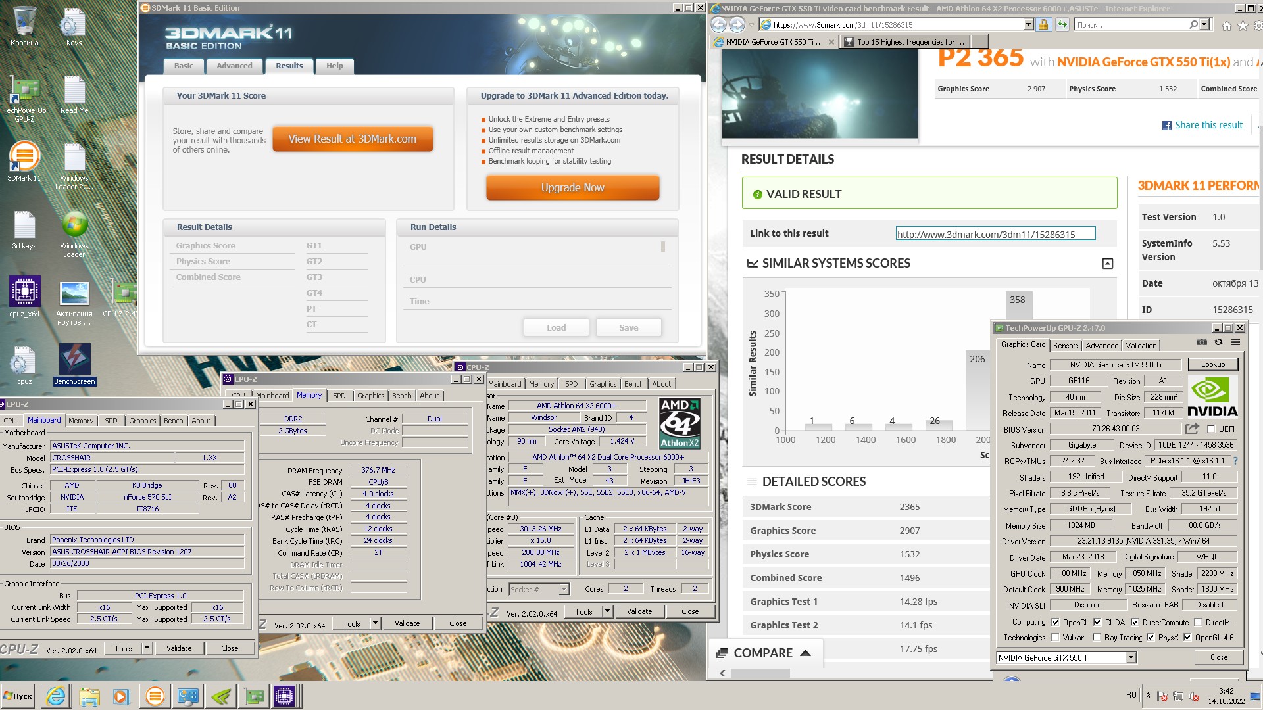Switch to Sensors tab in GPU-Z
Image resolution: width=1263 pixels, height=710 pixels.
coord(1066,346)
